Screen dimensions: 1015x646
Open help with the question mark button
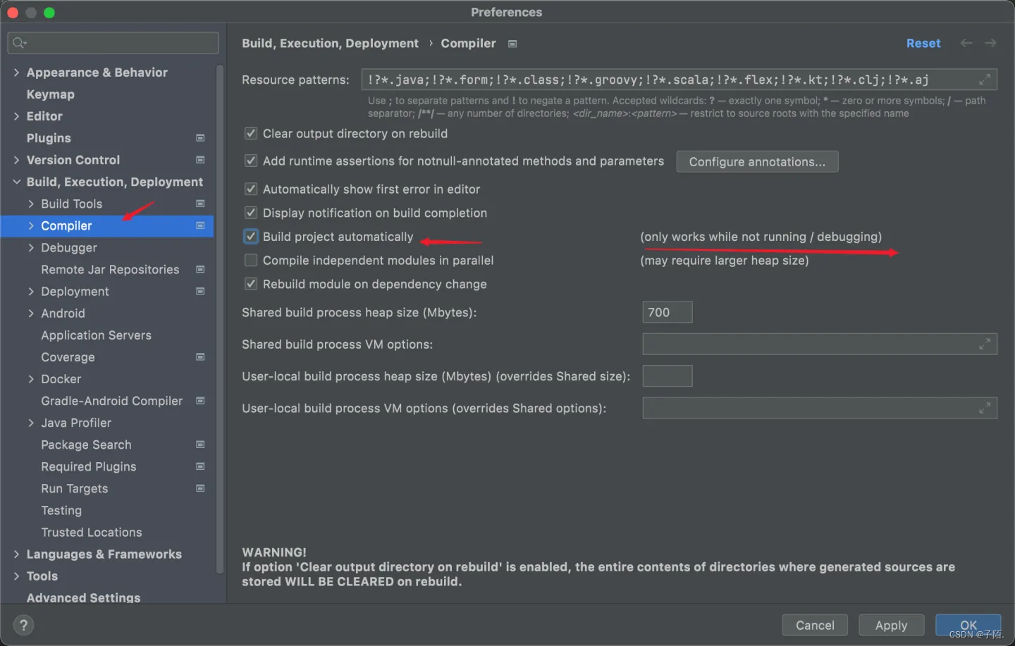(23, 625)
